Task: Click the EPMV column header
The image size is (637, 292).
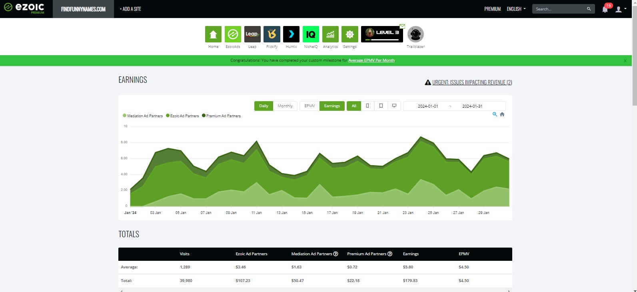Action: point(464,254)
